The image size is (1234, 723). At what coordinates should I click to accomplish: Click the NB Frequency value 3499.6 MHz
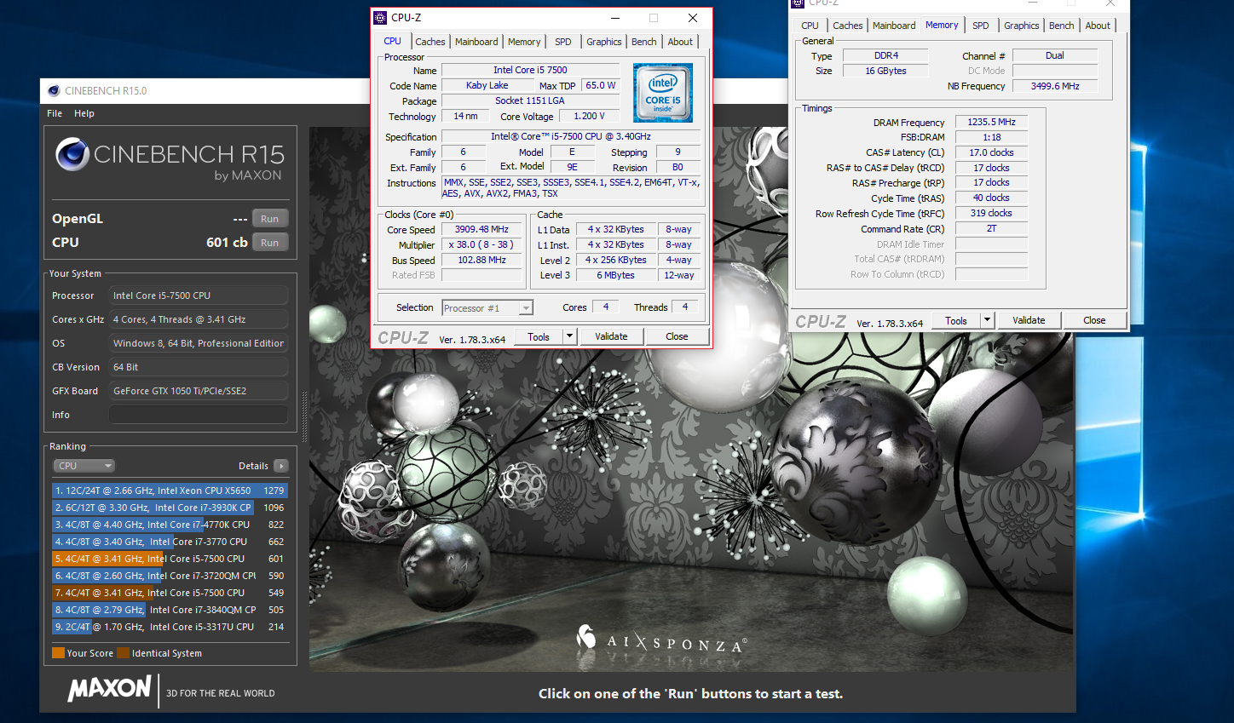pyautogui.click(x=1055, y=86)
